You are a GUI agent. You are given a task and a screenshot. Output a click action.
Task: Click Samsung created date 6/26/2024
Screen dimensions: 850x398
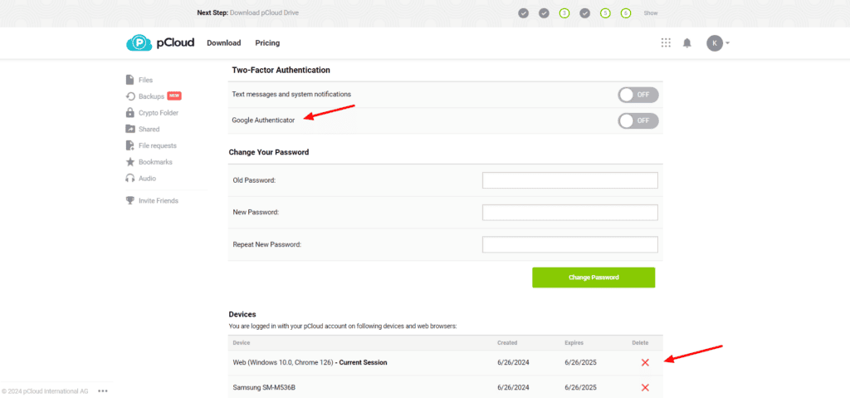[513, 388]
